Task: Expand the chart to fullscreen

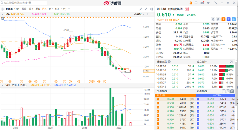Action: (146, 9)
